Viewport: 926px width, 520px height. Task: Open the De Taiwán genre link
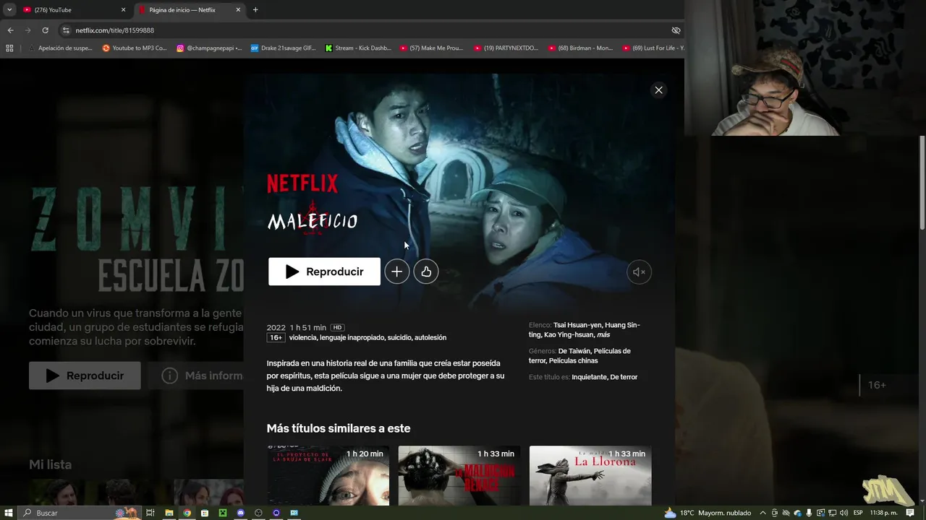tap(574, 351)
